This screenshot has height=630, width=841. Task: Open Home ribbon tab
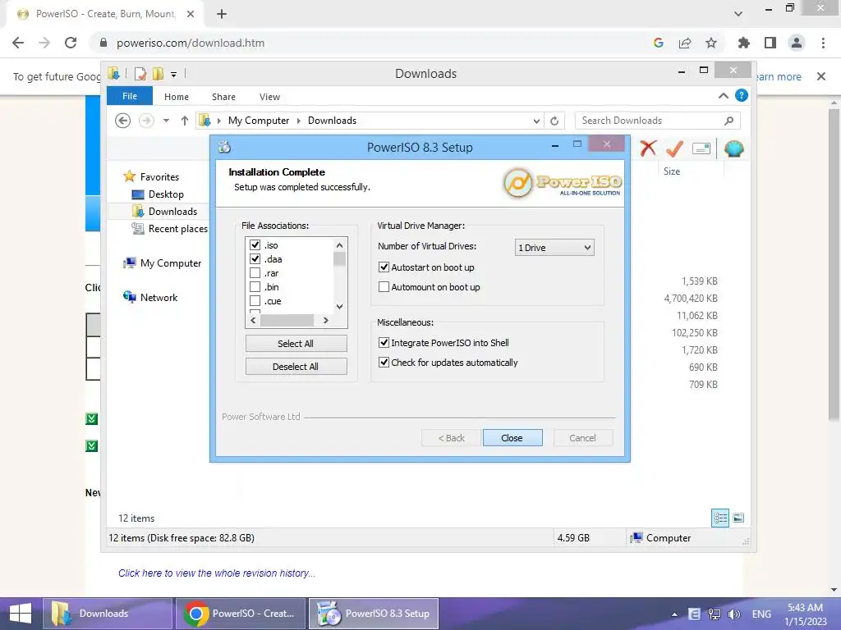[177, 97]
